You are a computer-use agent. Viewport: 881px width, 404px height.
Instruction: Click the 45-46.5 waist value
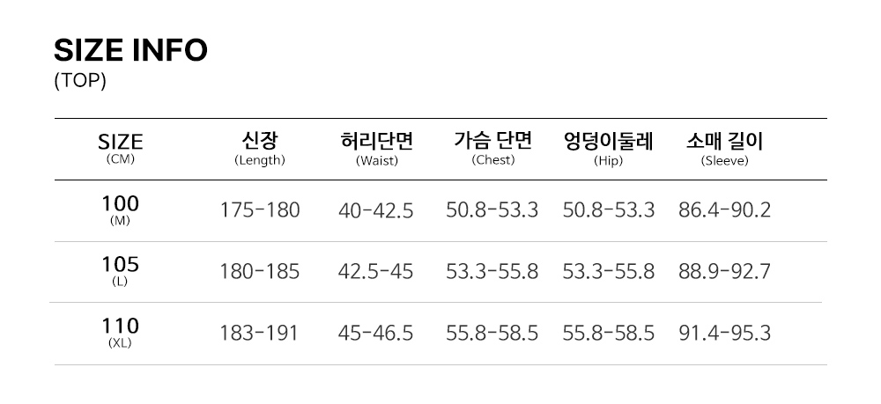[x=376, y=334]
